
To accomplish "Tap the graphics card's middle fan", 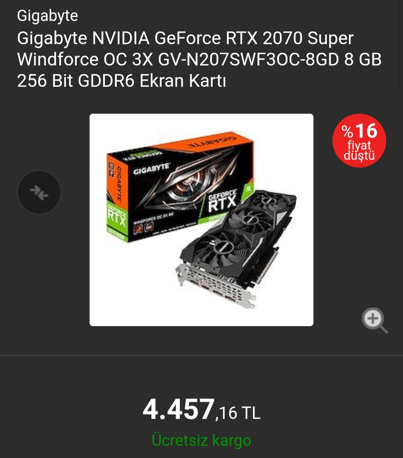I will click(x=243, y=221).
